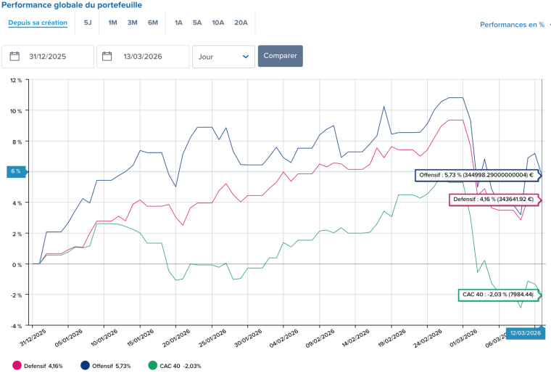Screen dimensions: 551x376
Task: Switch to the 5J period
Action: pyautogui.click(x=88, y=23)
